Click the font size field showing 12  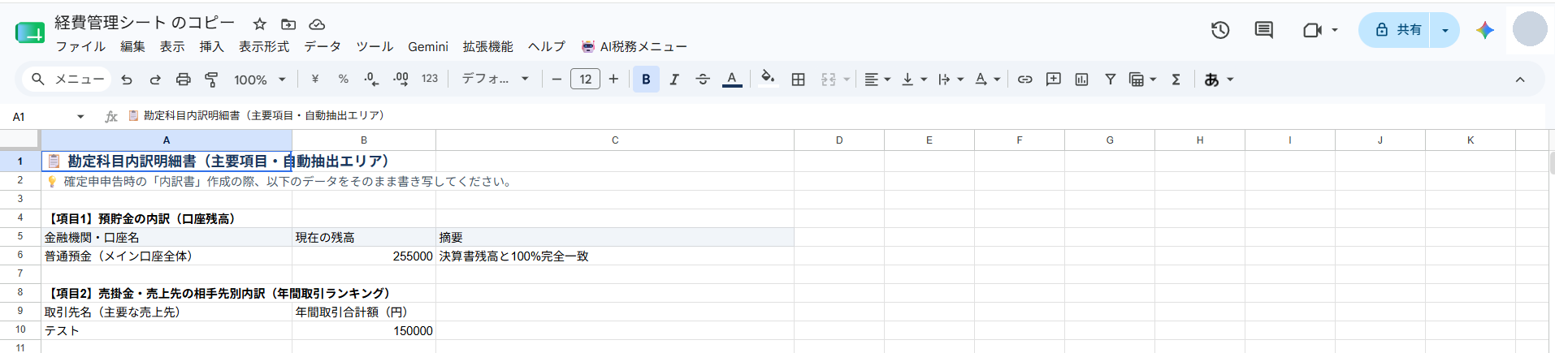pos(585,80)
